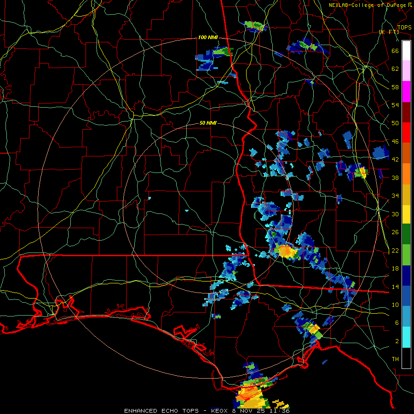Pick the cyan legend swatch
The height and width of the screenshot is (414, 414).
(406, 337)
